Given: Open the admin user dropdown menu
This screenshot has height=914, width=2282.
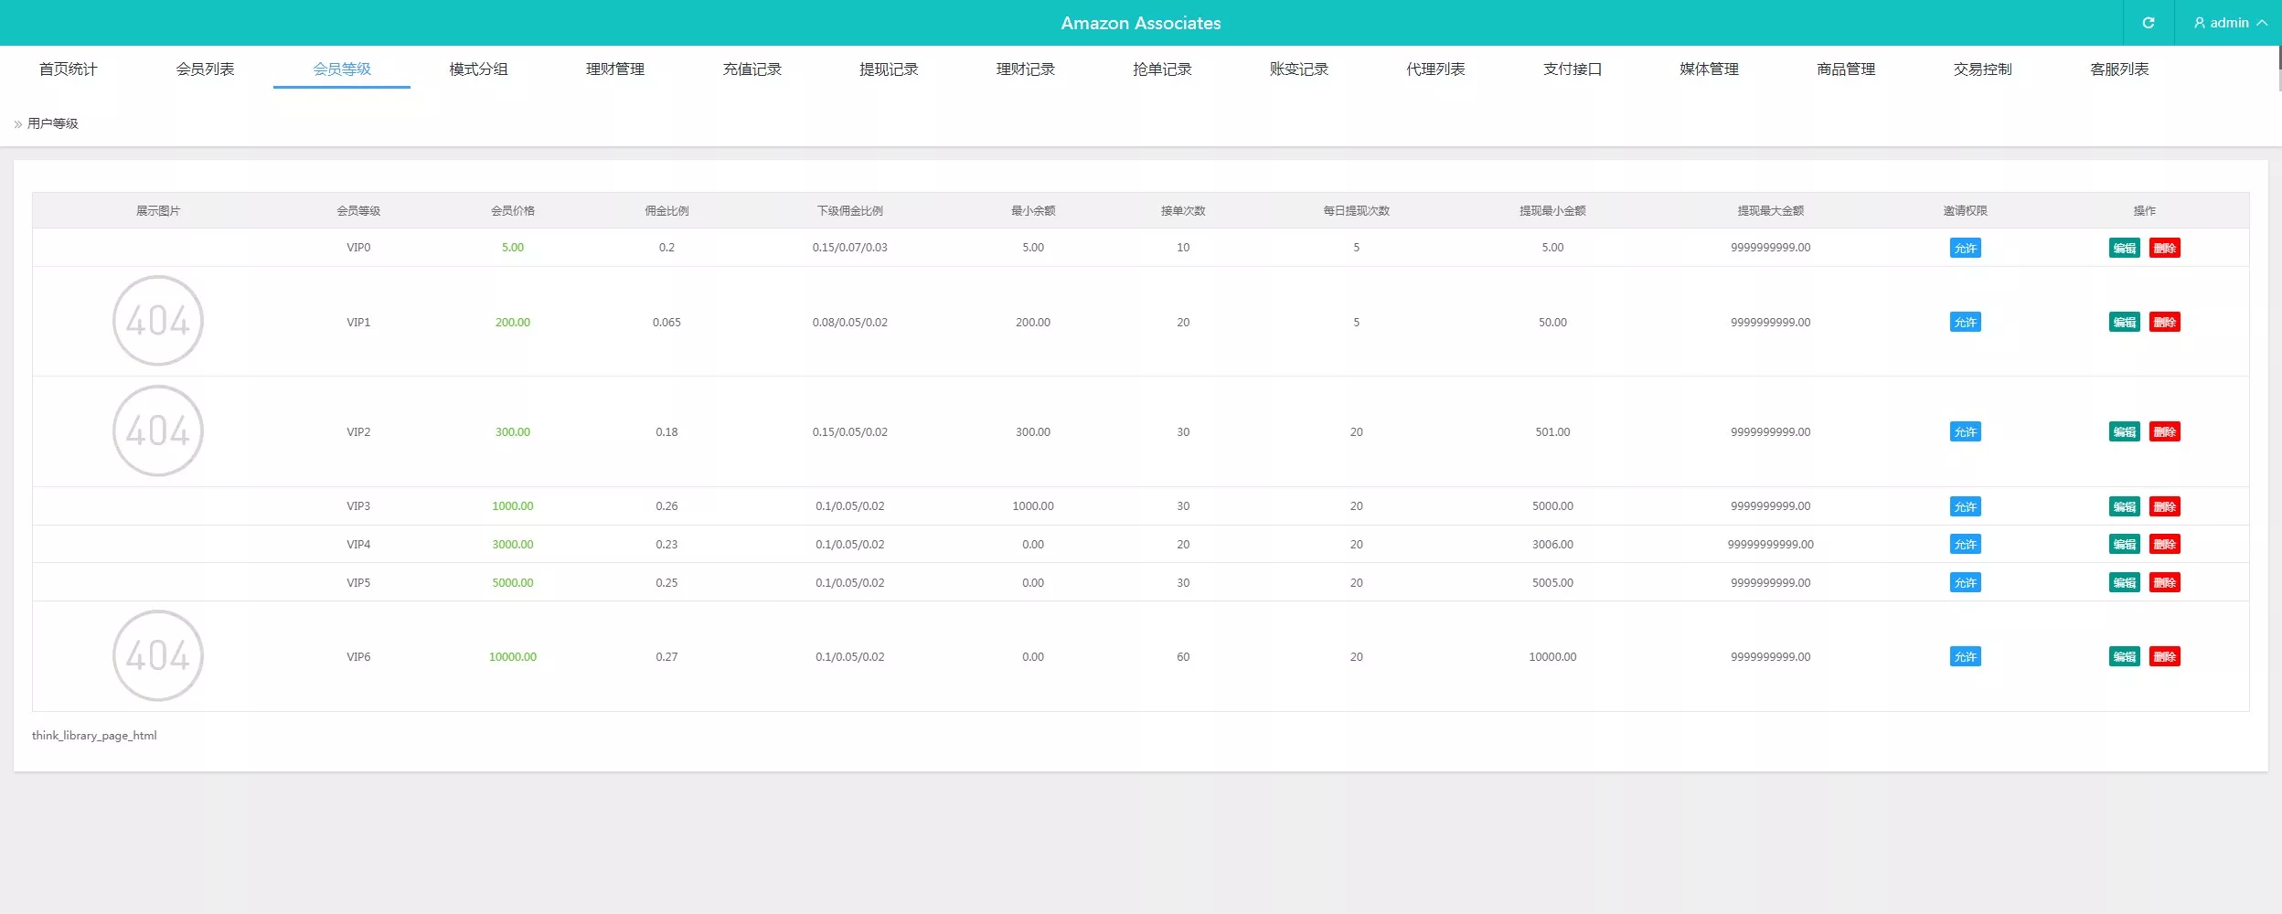Looking at the screenshot, I should click(x=2230, y=23).
